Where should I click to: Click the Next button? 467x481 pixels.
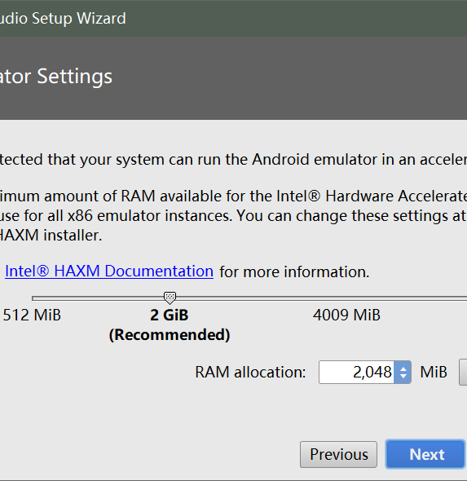pyautogui.click(x=425, y=454)
